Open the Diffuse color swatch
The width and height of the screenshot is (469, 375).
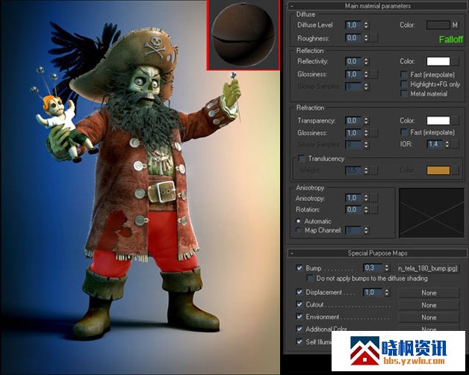(438, 25)
